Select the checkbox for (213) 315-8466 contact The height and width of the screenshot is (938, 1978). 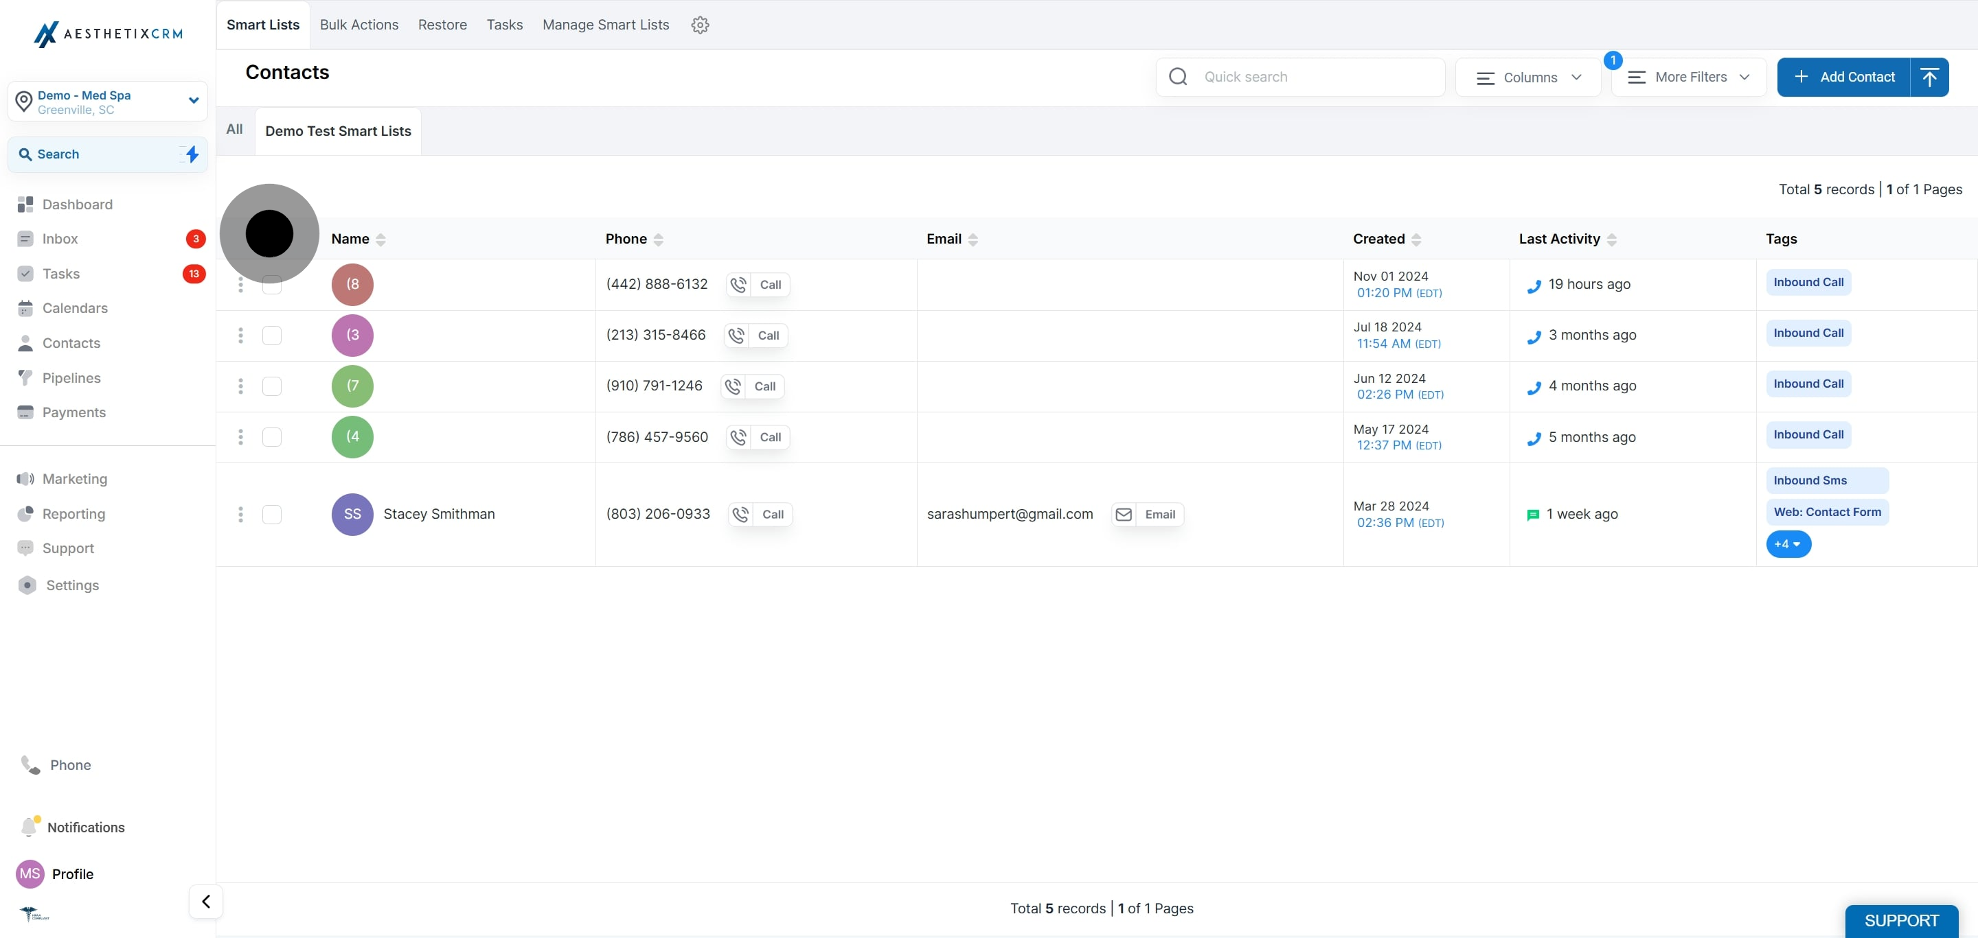[x=272, y=335]
